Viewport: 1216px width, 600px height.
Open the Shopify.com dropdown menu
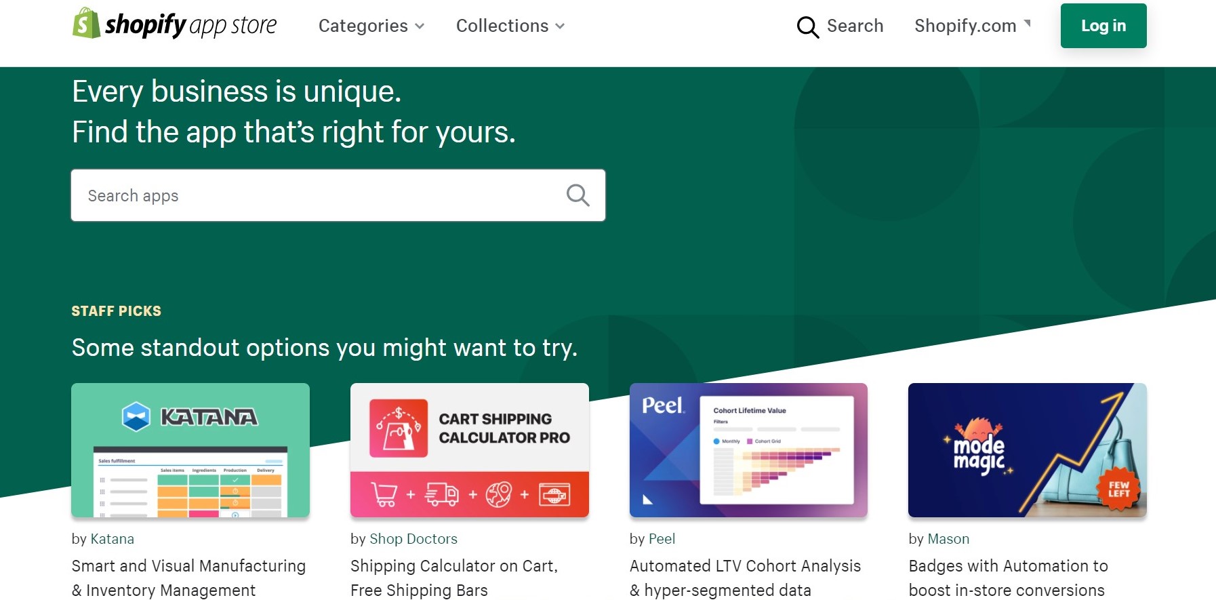click(x=972, y=26)
